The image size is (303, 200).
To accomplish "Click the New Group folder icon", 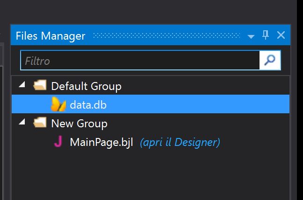I will point(40,123).
